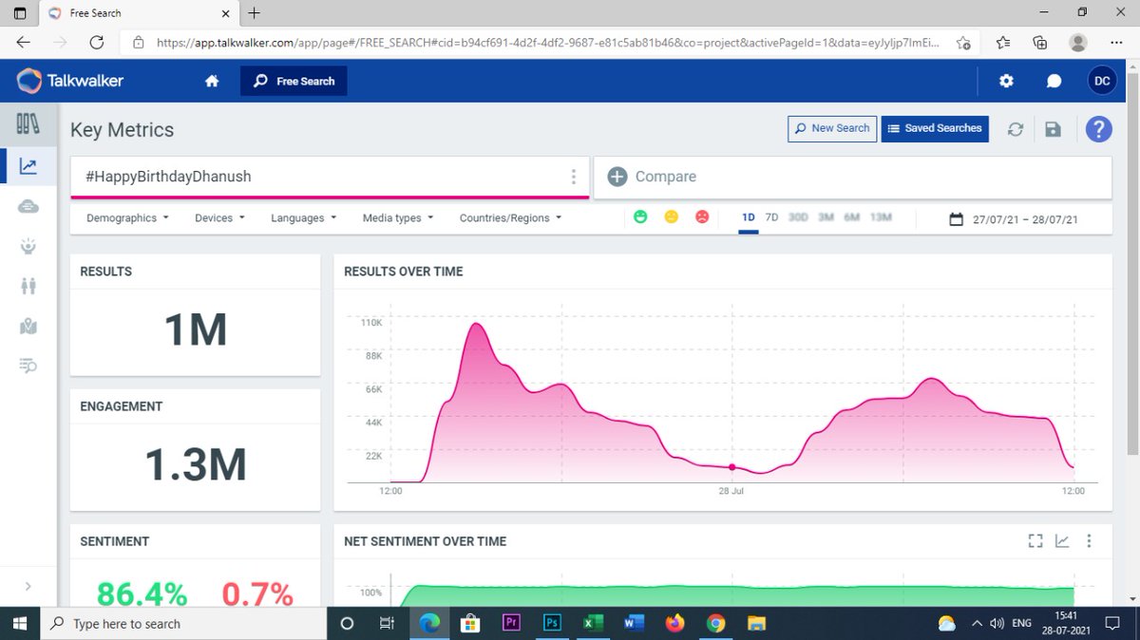The image size is (1140, 640).
Task: Reload the page in browser
Action: point(96,43)
